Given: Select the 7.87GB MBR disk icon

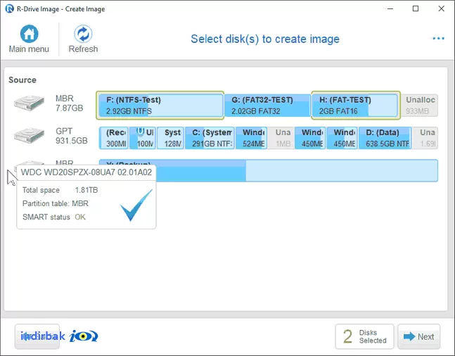Looking at the screenshot, I should (x=29, y=103).
